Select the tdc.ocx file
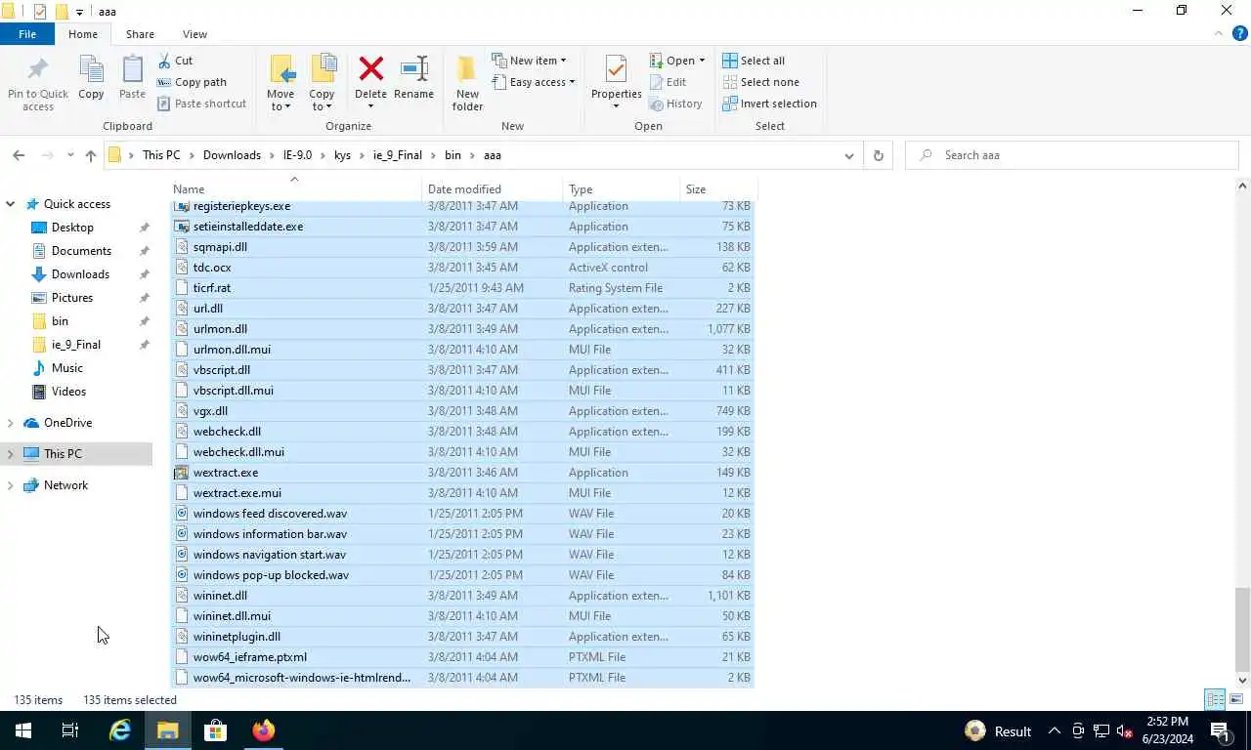 click(462, 268)
